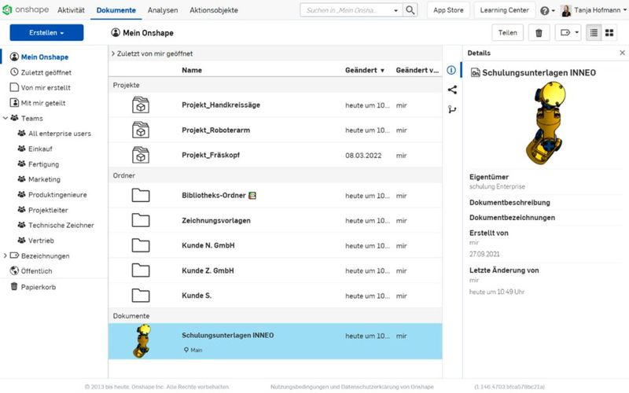629x393 pixels.
Task: Select the details info icon
Action: pos(452,70)
